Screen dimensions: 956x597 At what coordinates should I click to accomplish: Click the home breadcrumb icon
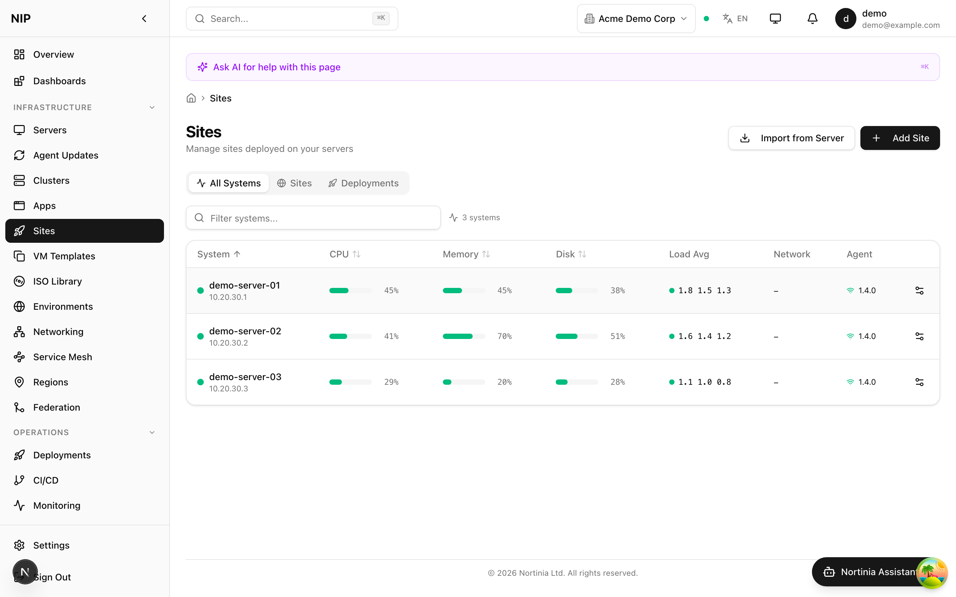(x=191, y=98)
